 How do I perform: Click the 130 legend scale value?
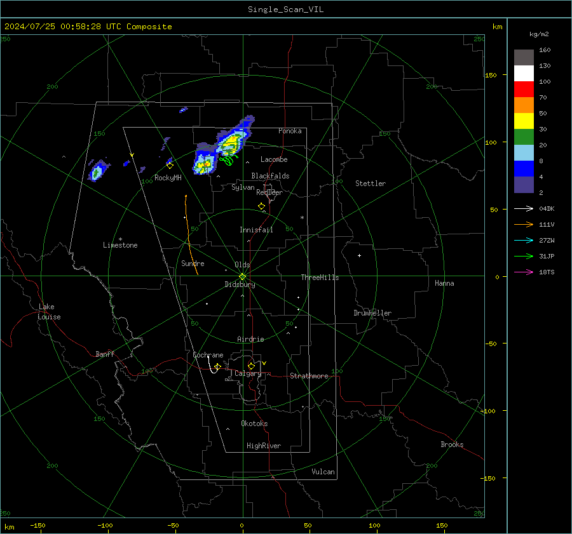click(545, 65)
